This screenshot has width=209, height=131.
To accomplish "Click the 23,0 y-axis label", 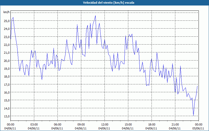I will click(x=7, y=37).
